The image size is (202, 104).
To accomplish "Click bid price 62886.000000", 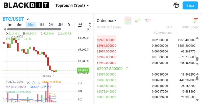I will click(106, 80).
